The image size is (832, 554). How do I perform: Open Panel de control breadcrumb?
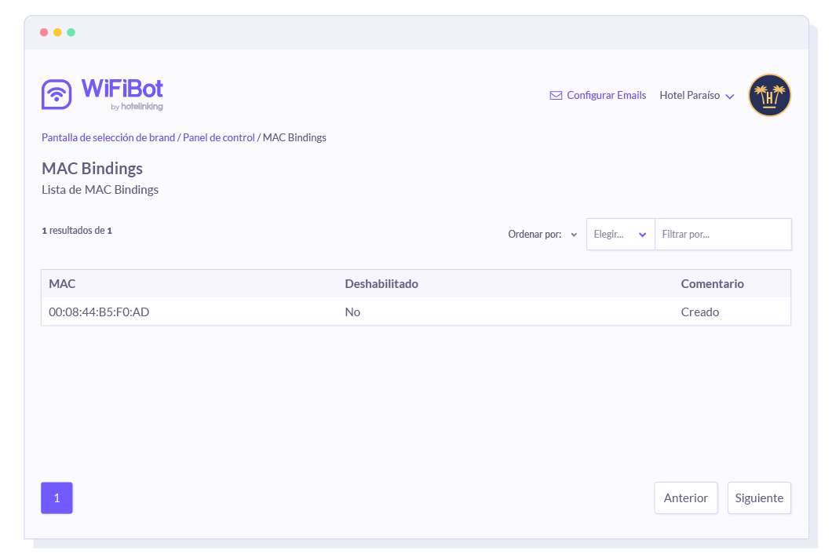(x=219, y=137)
